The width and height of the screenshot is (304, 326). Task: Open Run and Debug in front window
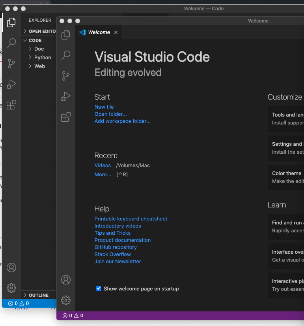(x=66, y=96)
